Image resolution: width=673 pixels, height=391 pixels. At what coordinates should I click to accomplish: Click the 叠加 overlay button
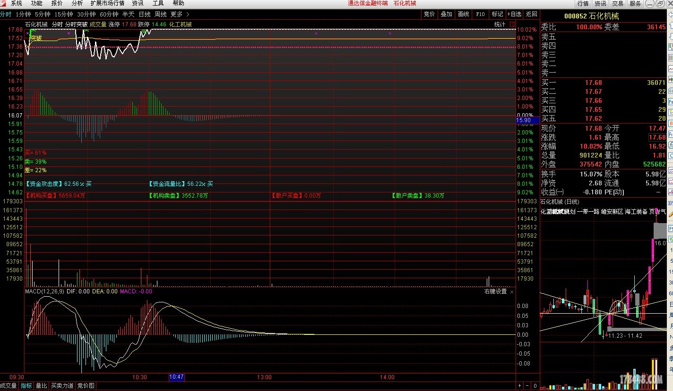(446, 14)
